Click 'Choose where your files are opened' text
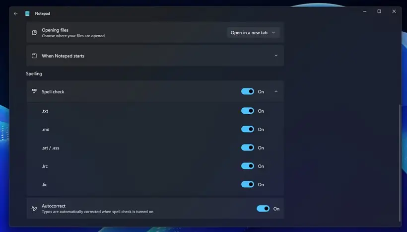The height and width of the screenshot is (232, 407). (73, 36)
